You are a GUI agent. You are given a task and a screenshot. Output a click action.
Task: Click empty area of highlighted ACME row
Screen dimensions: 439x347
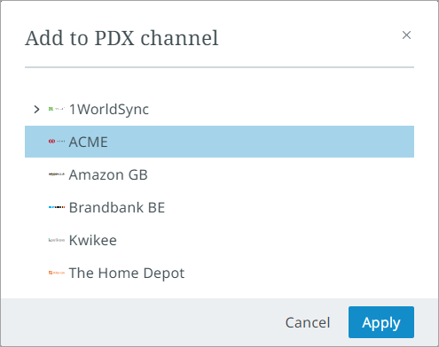(260, 142)
